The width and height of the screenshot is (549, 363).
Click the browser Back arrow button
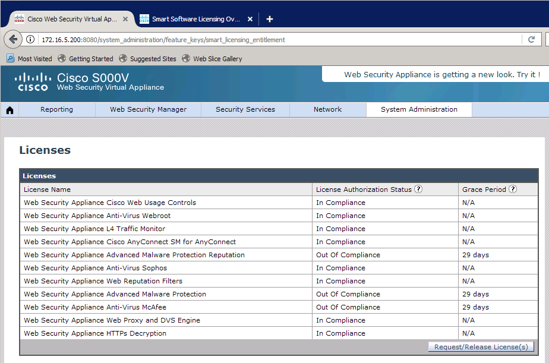click(x=13, y=39)
